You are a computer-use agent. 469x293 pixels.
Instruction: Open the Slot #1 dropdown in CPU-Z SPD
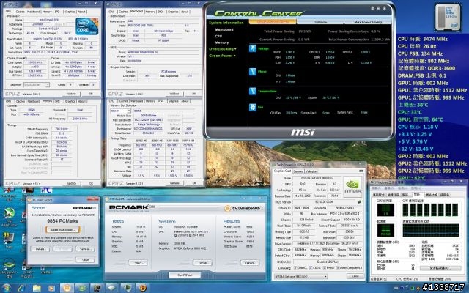[x=120, y=111]
